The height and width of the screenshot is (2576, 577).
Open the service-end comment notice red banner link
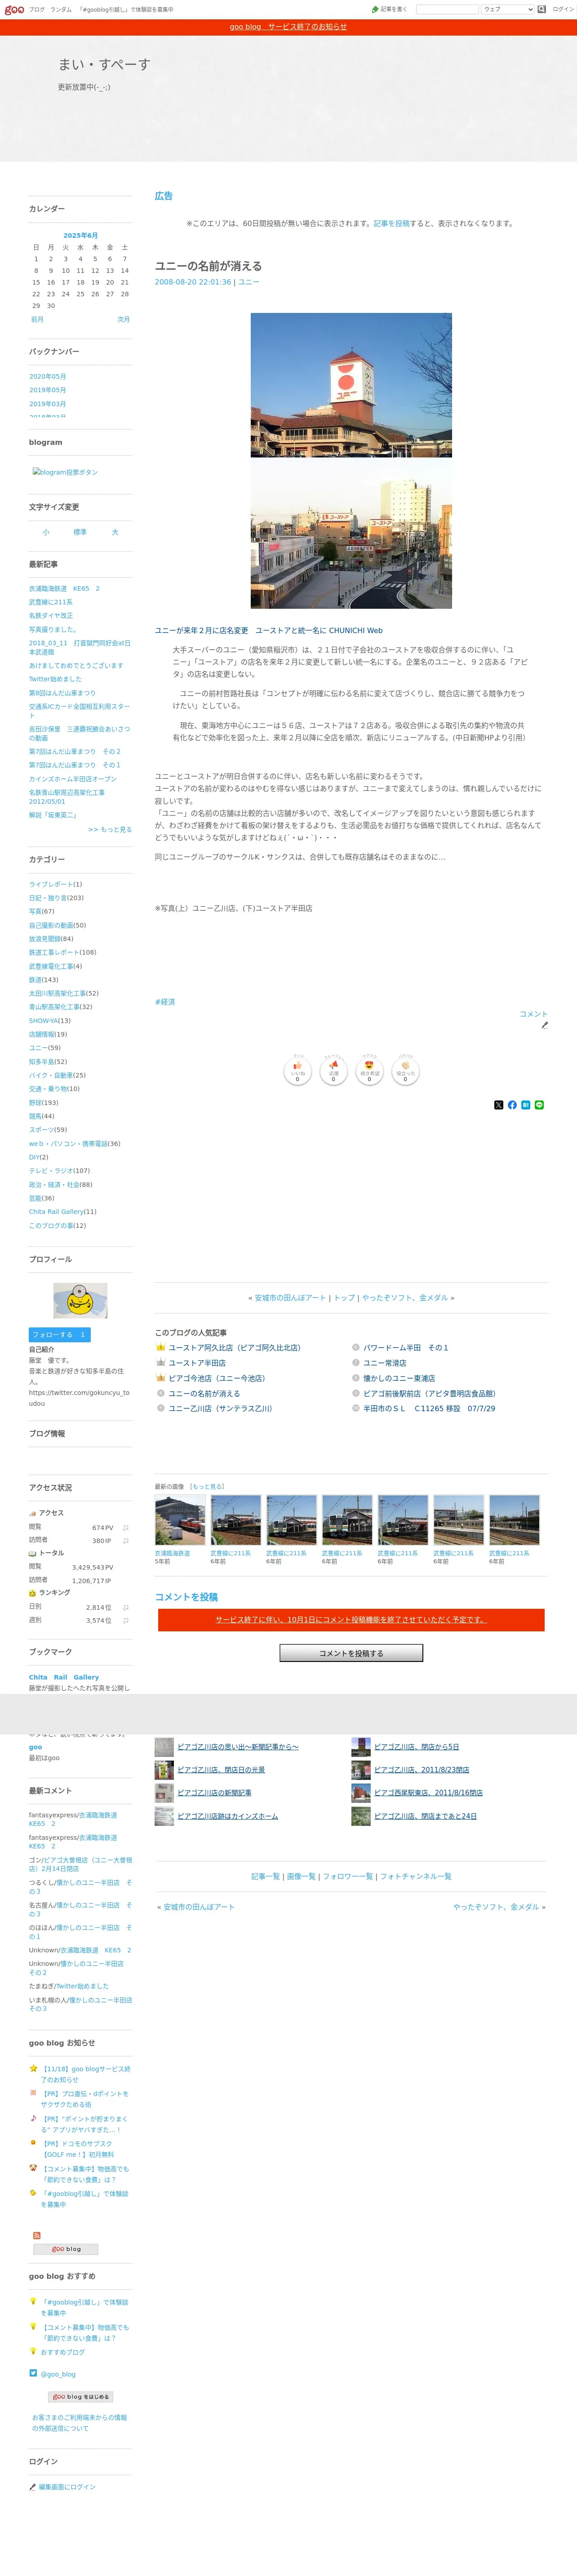pyautogui.click(x=351, y=1620)
